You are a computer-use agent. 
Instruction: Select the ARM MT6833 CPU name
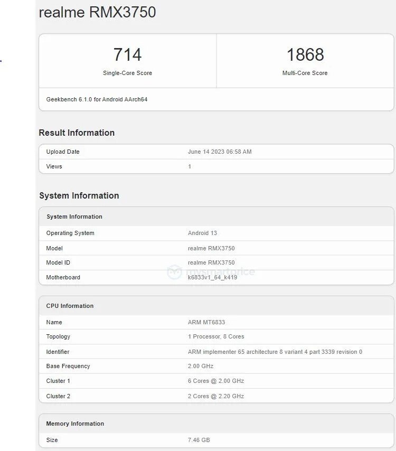click(206, 322)
